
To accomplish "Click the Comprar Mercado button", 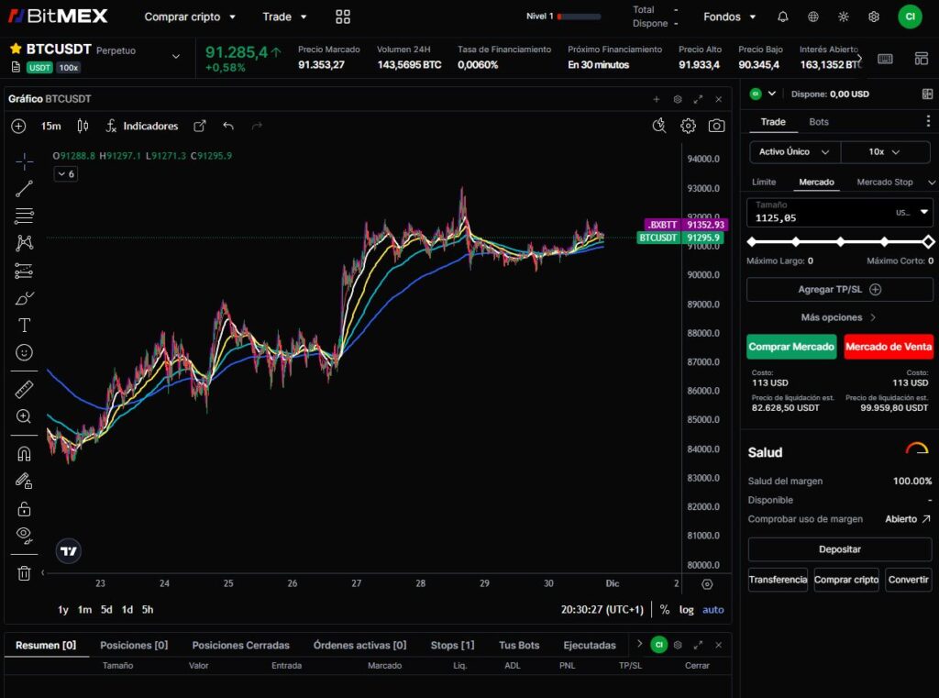I will click(x=791, y=347).
